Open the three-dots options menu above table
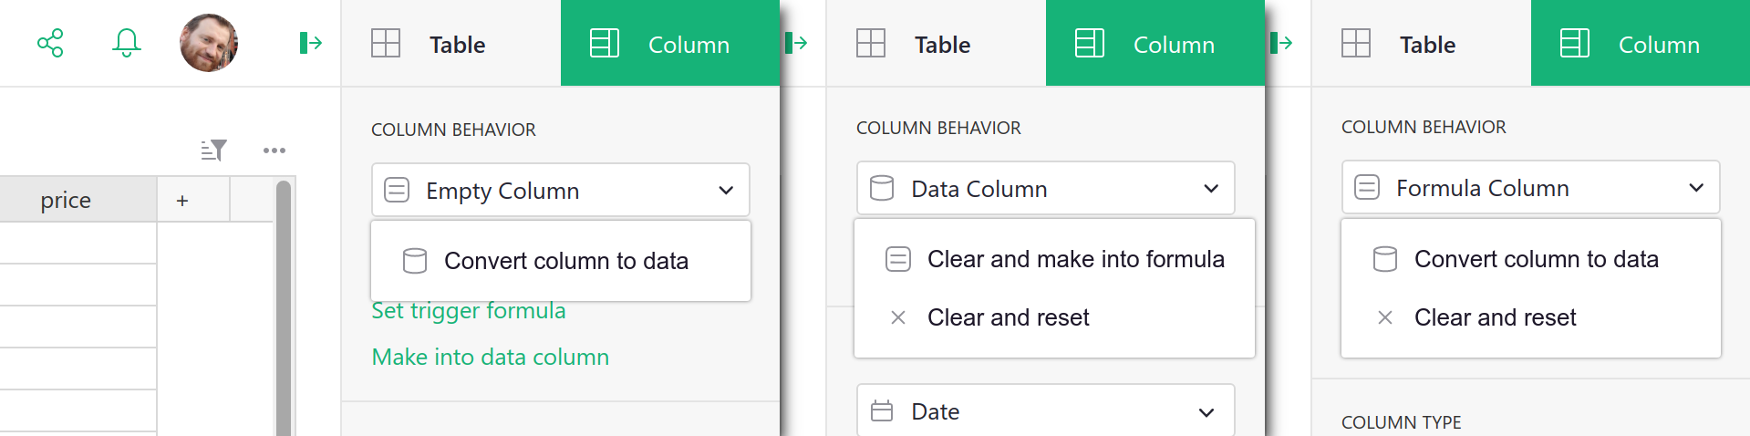Viewport: 1750px width, 436px height. 274,151
